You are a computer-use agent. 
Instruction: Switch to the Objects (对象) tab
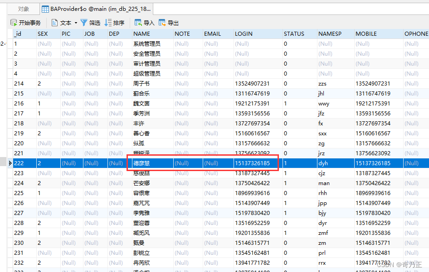click(x=24, y=9)
